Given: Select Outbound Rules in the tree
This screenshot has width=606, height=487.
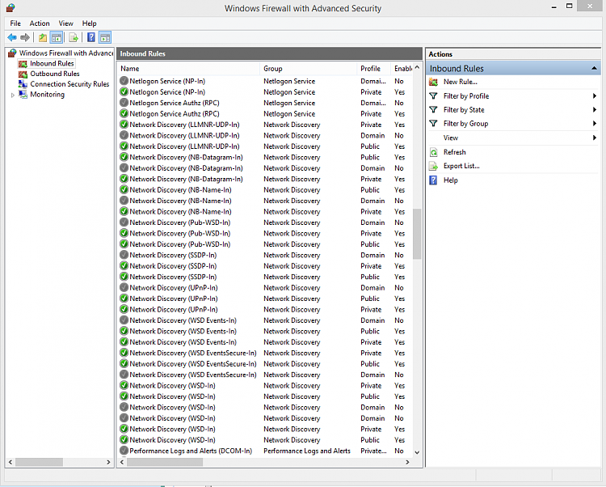Looking at the screenshot, I should point(55,74).
